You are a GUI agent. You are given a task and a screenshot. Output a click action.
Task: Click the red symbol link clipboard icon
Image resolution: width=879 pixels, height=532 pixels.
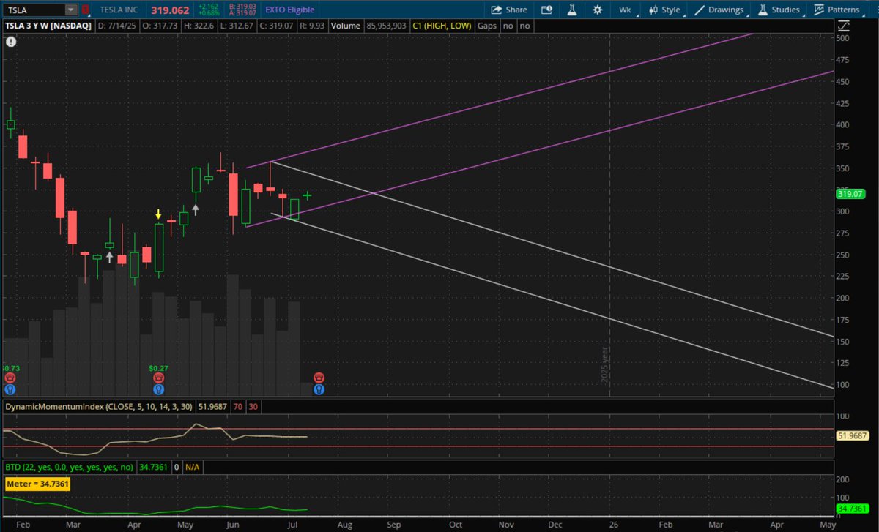pos(86,10)
